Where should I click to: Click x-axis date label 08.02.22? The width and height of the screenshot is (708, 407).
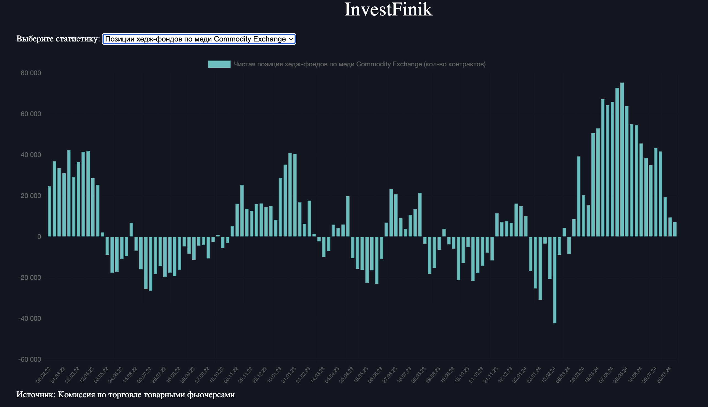coord(43,375)
